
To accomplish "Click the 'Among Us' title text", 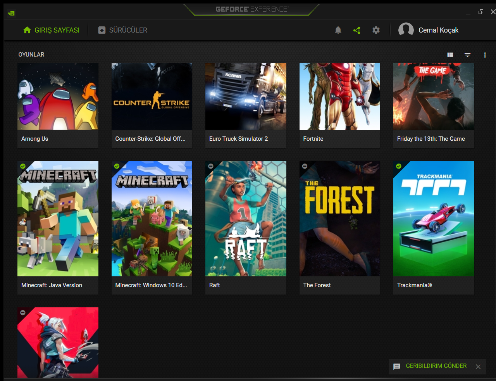I will (x=35, y=139).
